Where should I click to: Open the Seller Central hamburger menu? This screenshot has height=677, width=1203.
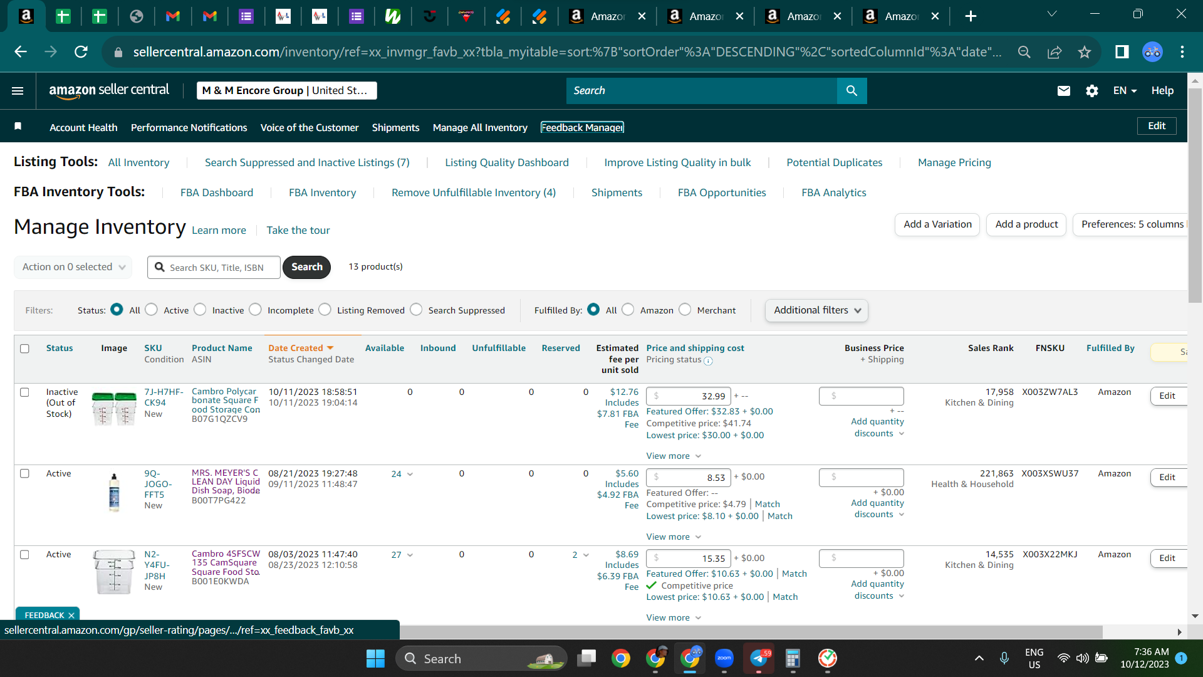[x=18, y=91]
